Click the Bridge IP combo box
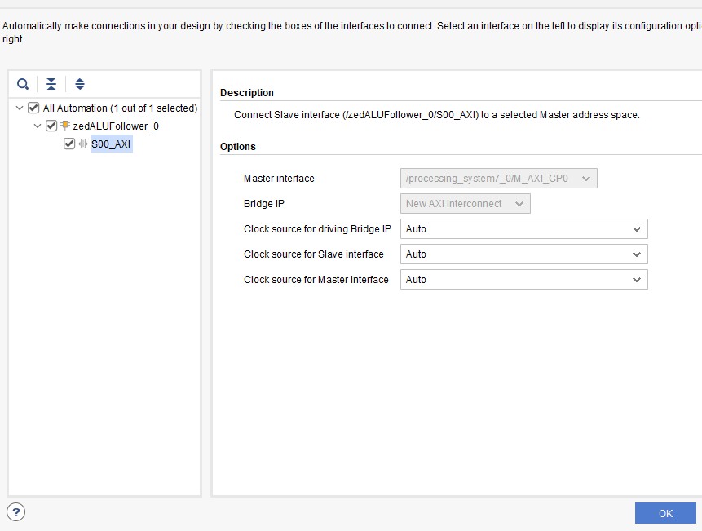The image size is (702, 531). (465, 204)
